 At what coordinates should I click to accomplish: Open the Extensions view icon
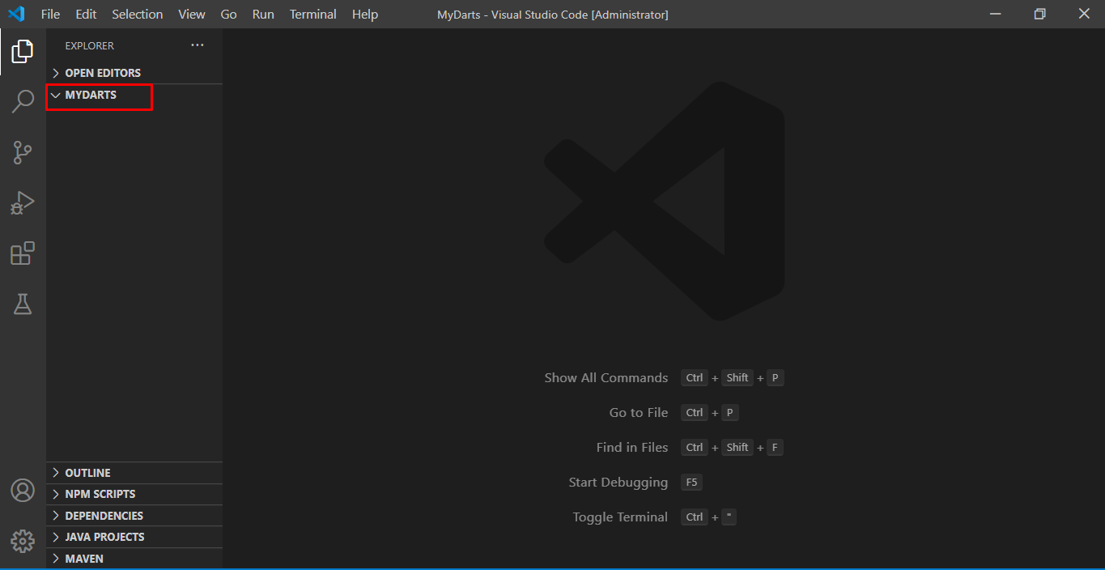tap(23, 253)
